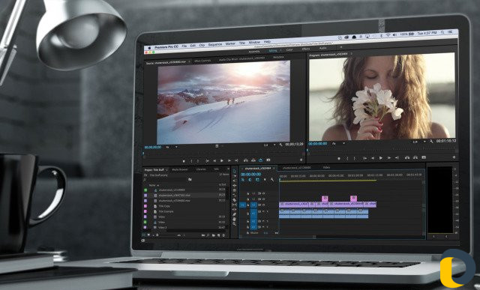
Task: Switch to the Media Browser tab
Action: click(180, 169)
